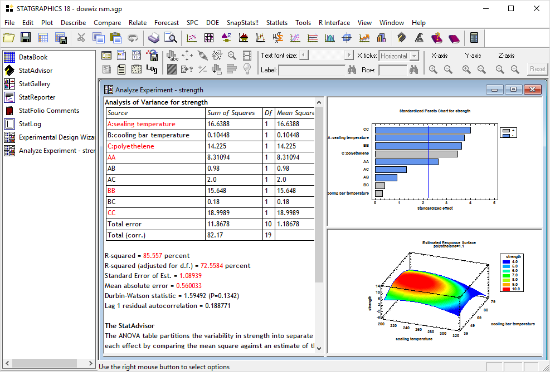Zoom in on the Y-axis
The width and height of the screenshot is (550, 372).
(x=466, y=70)
